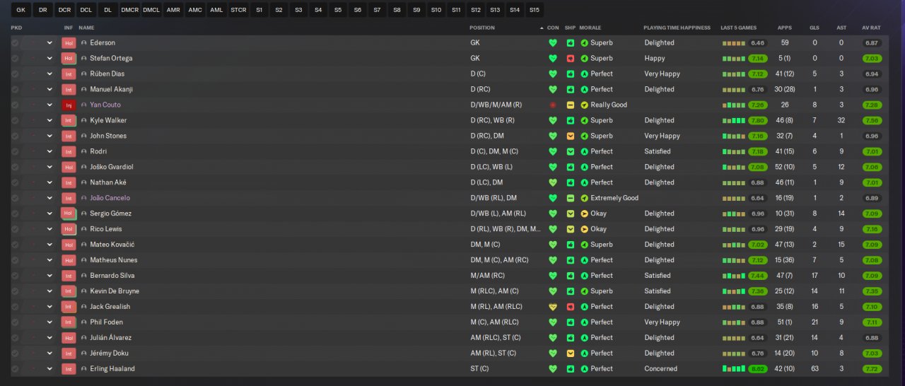
Task: Select the S1 substitute slot
Action: coord(259,10)
